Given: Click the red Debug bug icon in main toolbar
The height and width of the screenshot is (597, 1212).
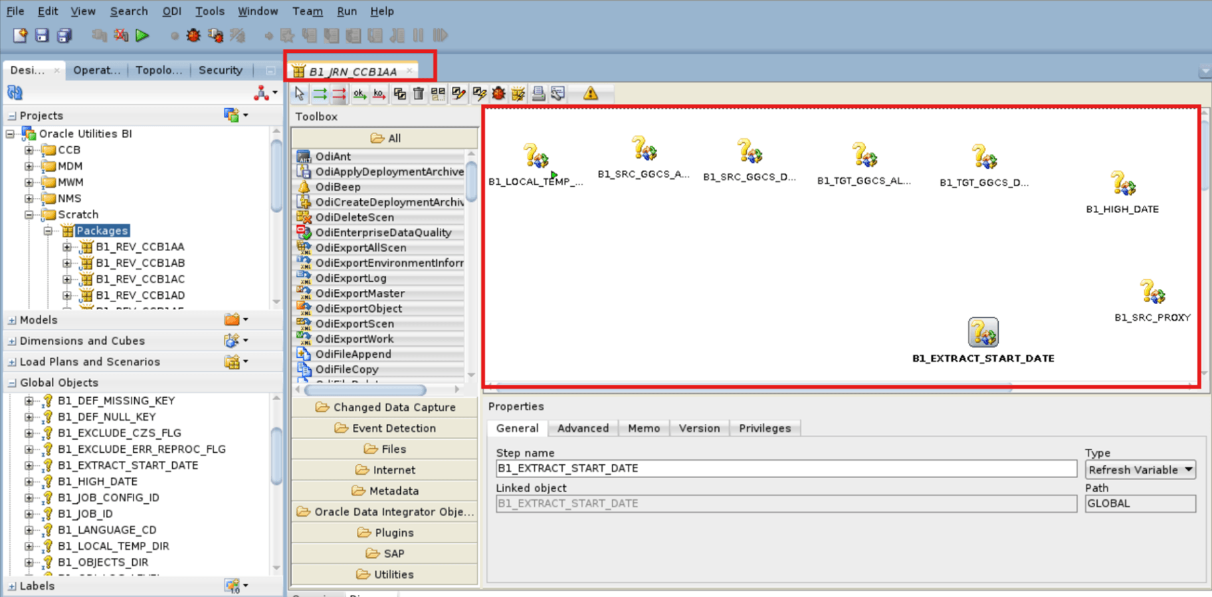Looking at the screenshot, I should coord(193,35).
